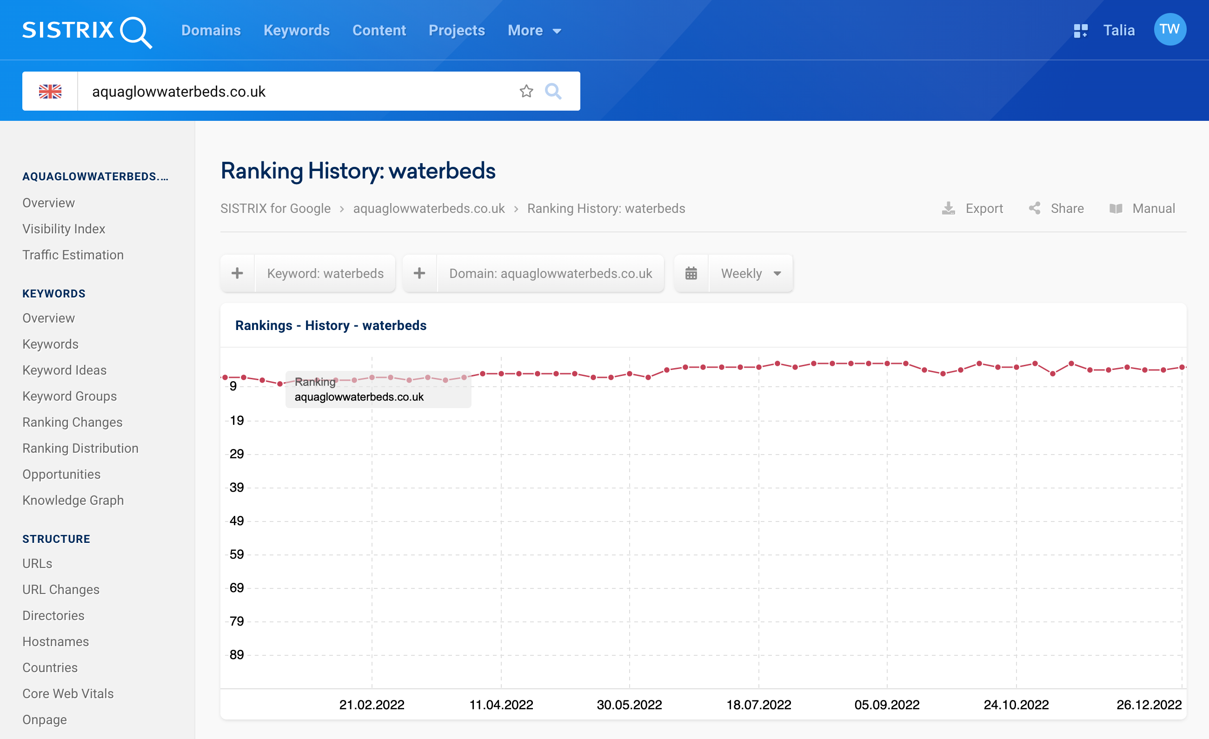
Task: Click the Share icon for ranking history
Action: [x=1035, y=207]
